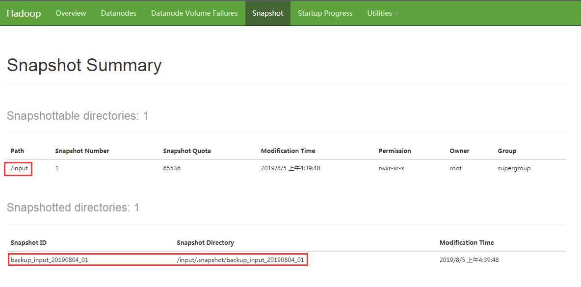Click the Snapshotted directories: 1 heading
The image size is (581, 287).
[x=73, y=208]
